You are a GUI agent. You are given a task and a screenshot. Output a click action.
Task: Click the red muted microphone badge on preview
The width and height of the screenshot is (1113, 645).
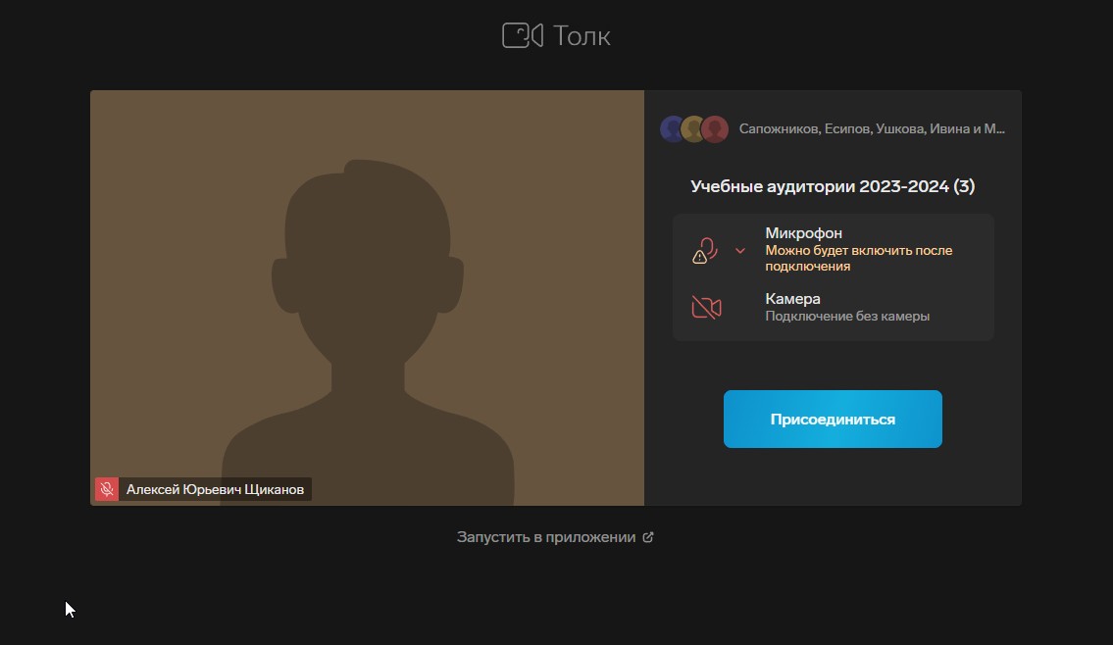pos(106,489)
